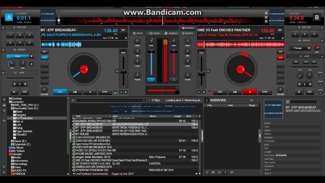Click the filter icon in browser sidebar
325x183 pixels.
(4, 111)
